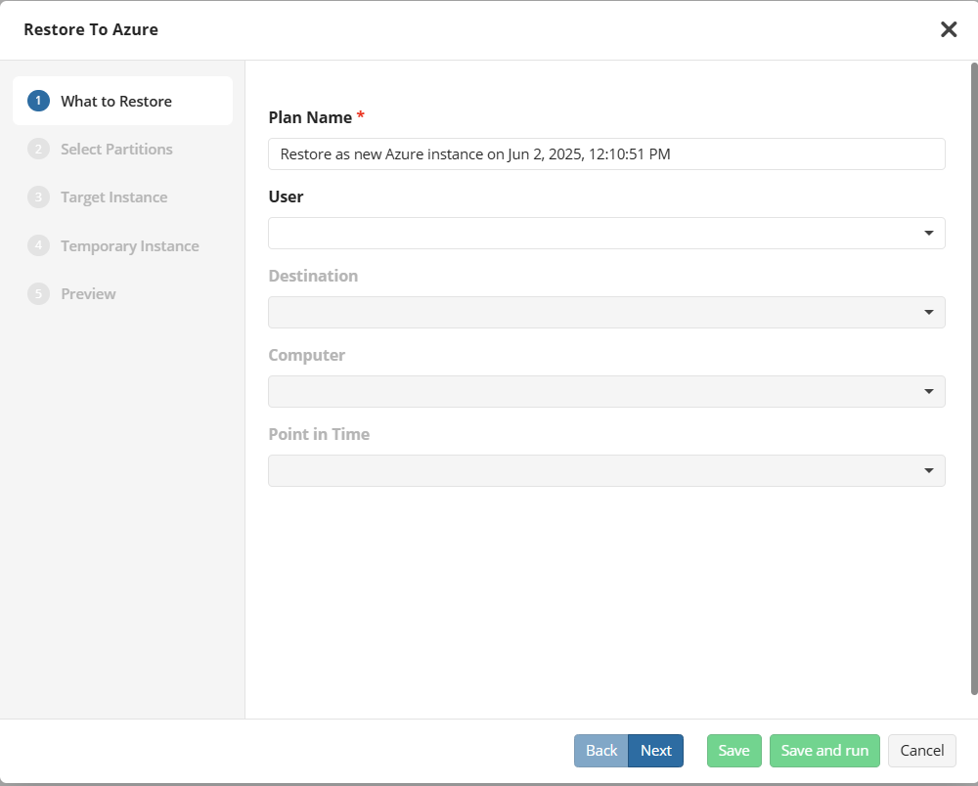Click Save and run
The height and width of the screenshot is (786, 978).
coord(824,750)
